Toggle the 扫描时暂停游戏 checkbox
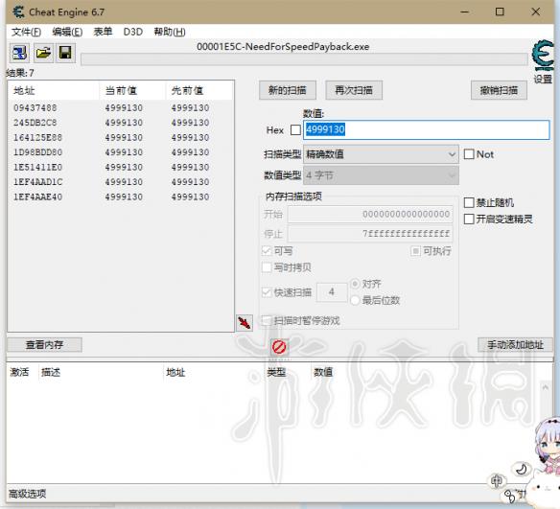The height and width of the screenshot is (509, 560). pos(267,320)
